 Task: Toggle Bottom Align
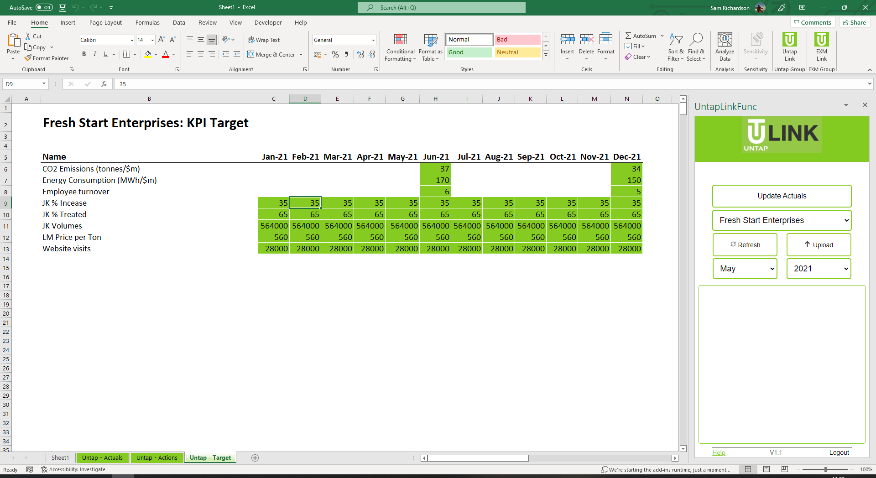[x=212, y=40]
